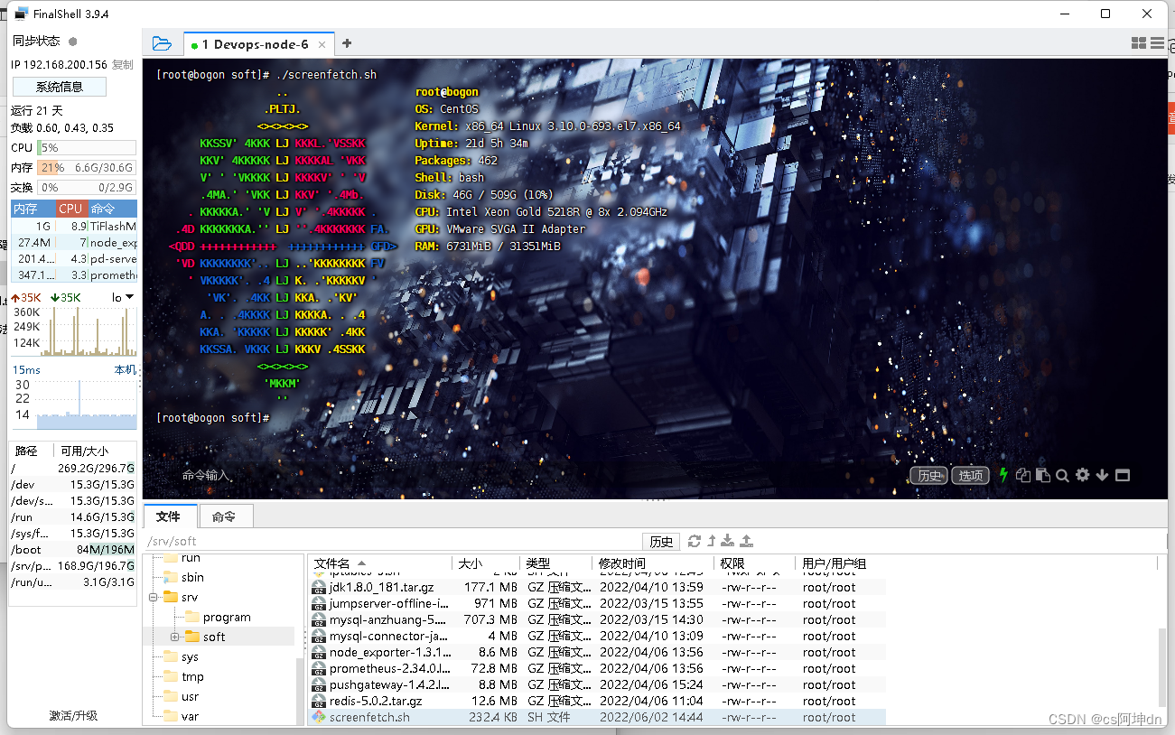Screen dimensions: 1175x735
Task: Open the connection manager folder icon
Action: (x=162, y=43)
